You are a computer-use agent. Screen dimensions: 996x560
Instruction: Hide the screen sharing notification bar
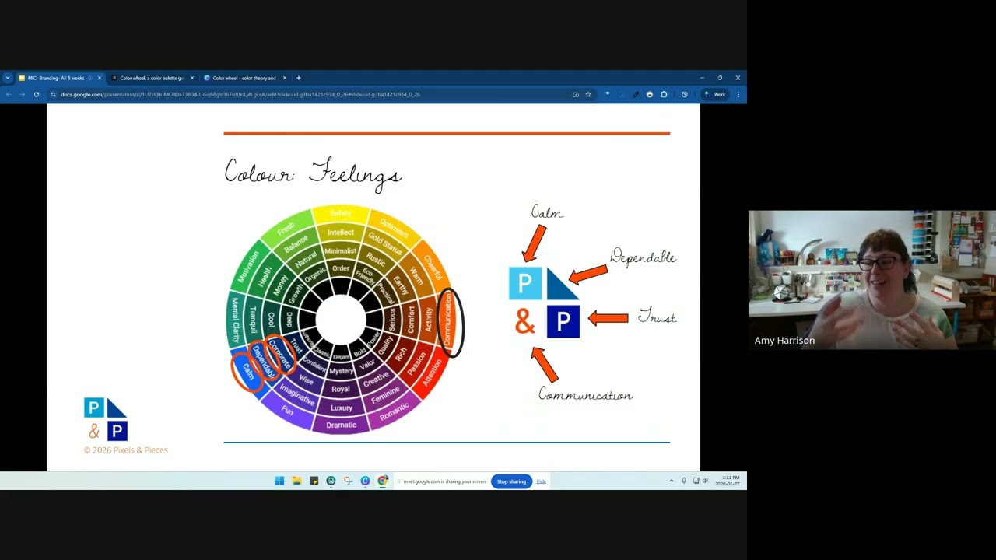[x=541, y=481]
